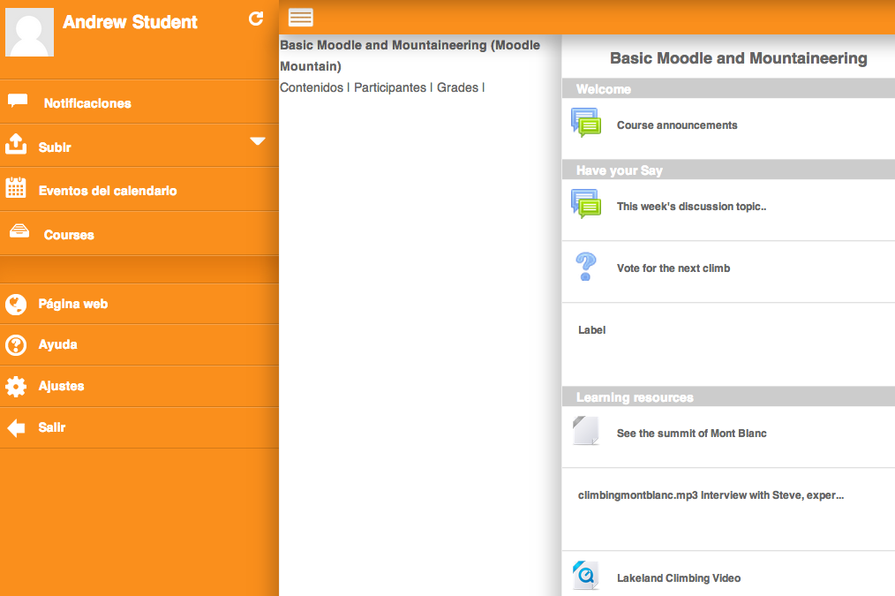Click the Ajustes gear icon
Image resolution: width=895 pixels, height=596 pixels.
tap(16, 387)
